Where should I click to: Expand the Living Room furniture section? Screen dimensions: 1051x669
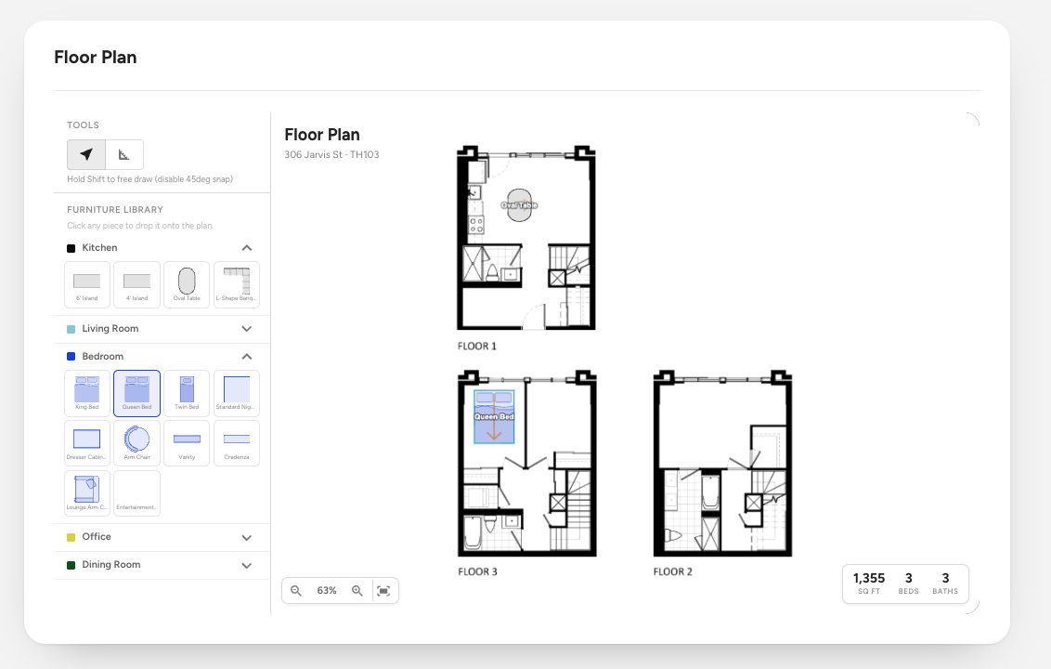click(x=247, y=329)
